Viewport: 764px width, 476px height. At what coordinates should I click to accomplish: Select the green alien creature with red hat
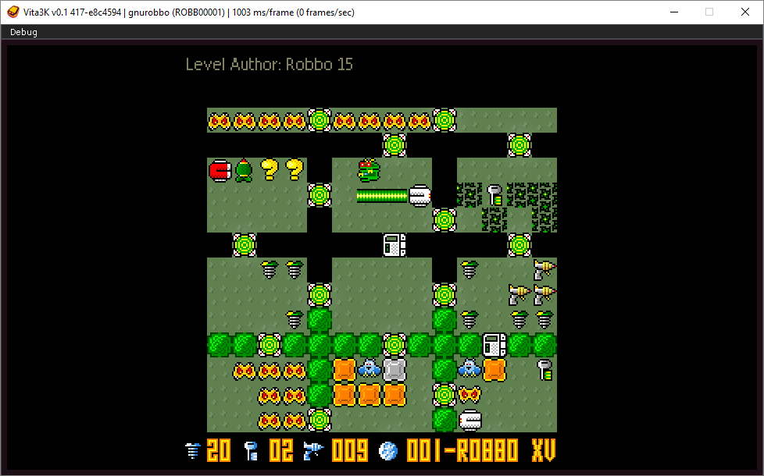(x=244, y=170)
